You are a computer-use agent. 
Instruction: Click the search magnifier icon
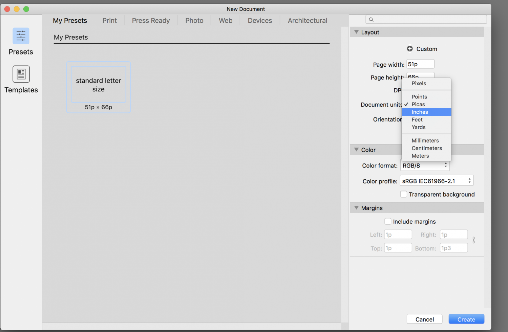pyautogui.click(x=371, y=20)
